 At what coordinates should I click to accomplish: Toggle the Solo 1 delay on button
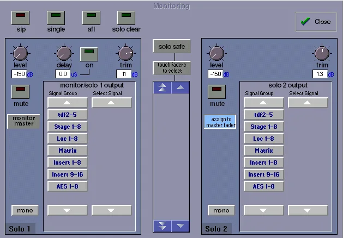pos(89,54)
